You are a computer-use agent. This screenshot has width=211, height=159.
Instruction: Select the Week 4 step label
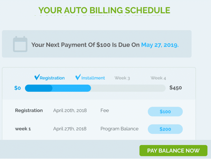(158, 78)
